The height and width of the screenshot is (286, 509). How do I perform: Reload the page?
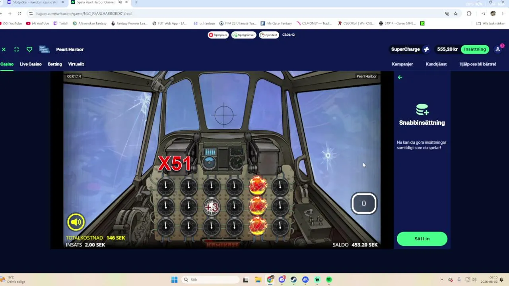click(x=19, y=14)
